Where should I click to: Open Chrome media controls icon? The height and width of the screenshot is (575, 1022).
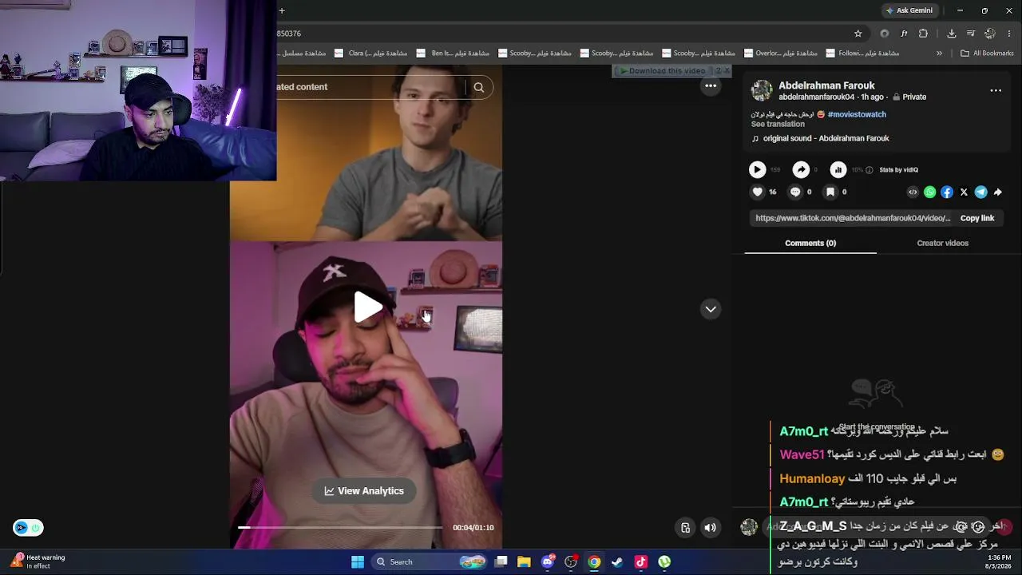(x=971, y=34)
